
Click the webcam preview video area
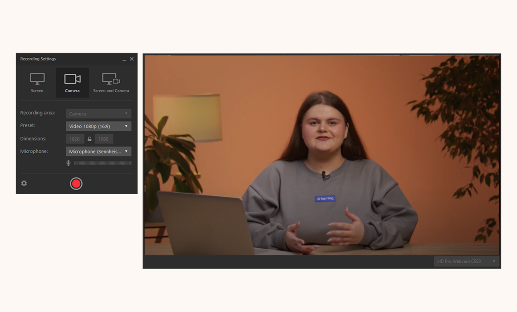tap(322, 154)
